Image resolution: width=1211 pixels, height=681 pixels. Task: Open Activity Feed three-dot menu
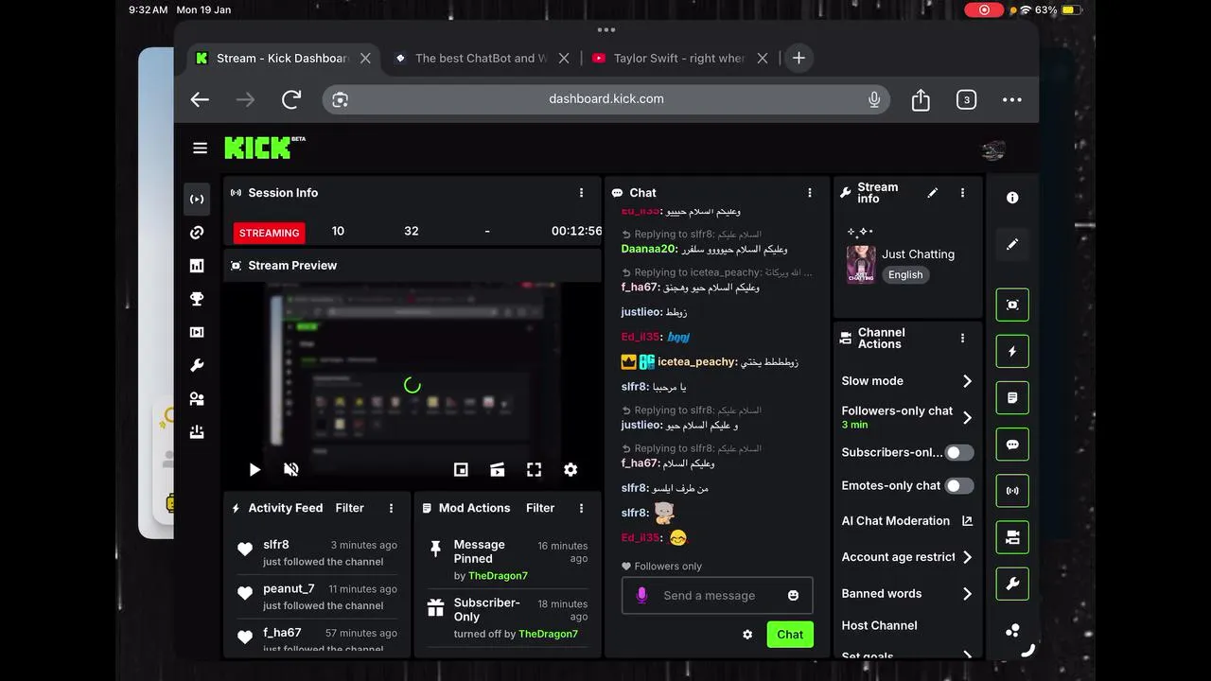(391, 508)
